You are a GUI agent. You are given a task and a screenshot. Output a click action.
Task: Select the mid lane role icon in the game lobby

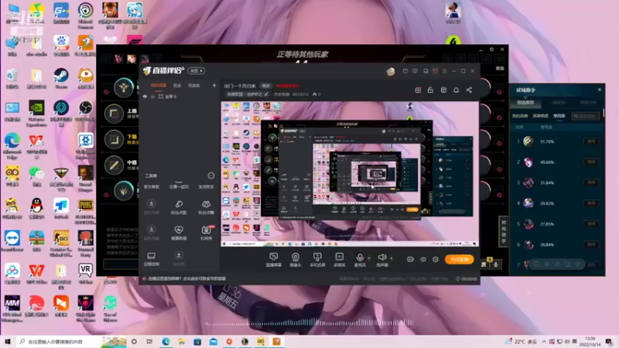pyautogui.click(x=114, y=165)
